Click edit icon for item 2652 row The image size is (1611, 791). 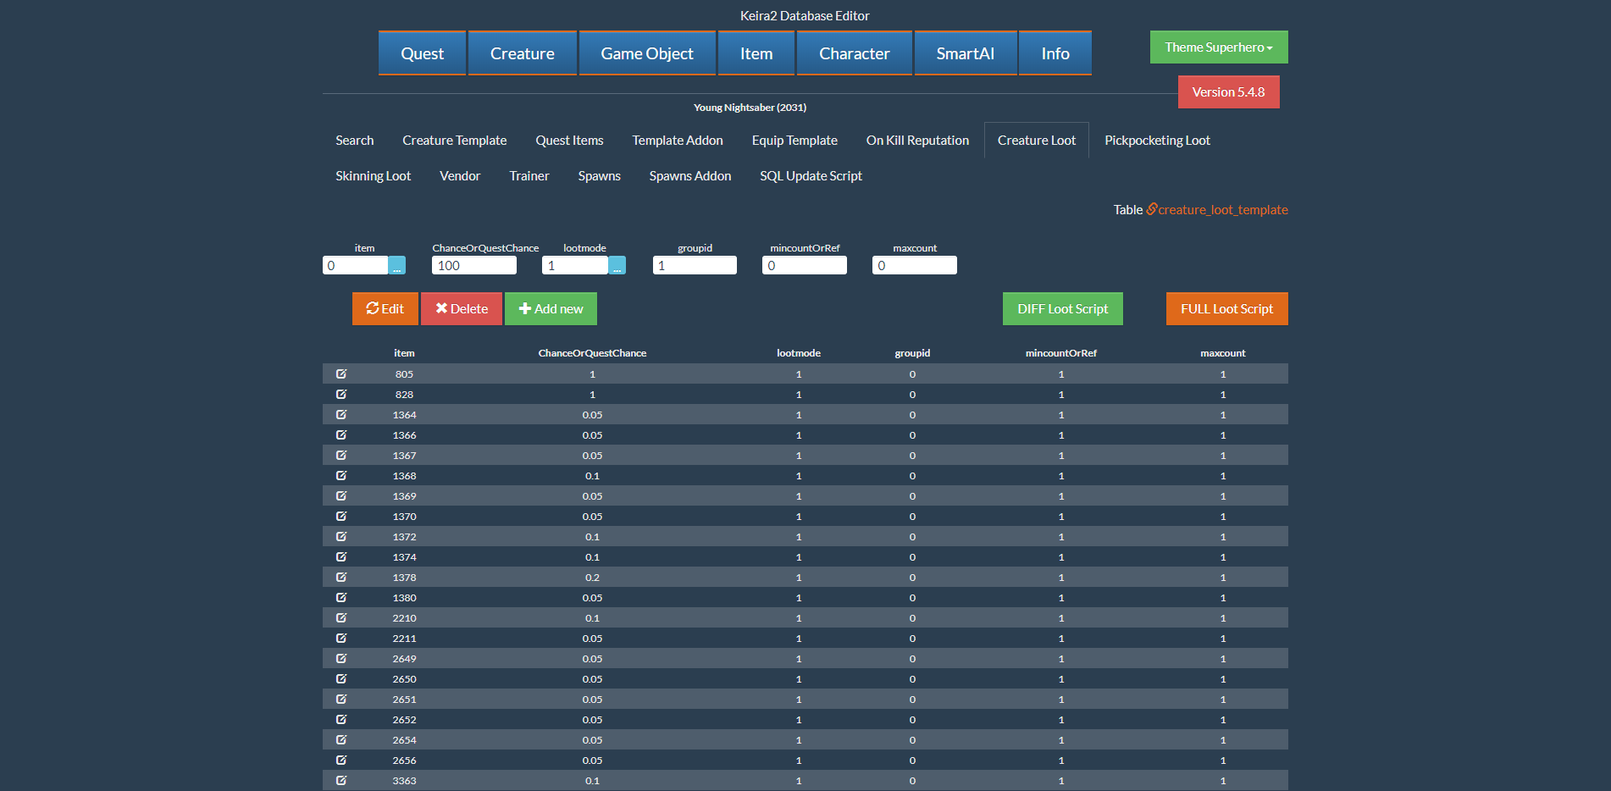341,719
